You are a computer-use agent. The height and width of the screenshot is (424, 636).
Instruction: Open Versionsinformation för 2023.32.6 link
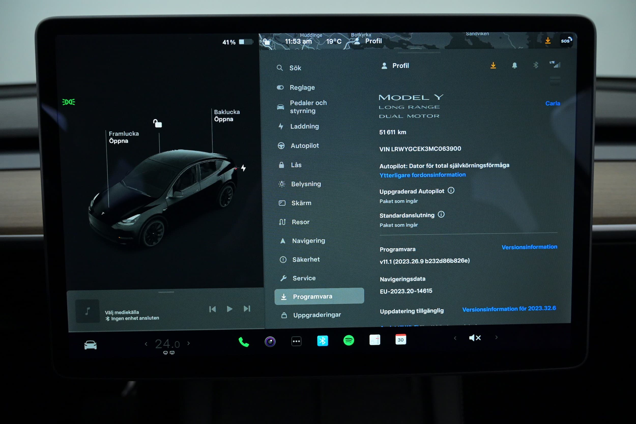pyautogui.click(x=509, y=309)
